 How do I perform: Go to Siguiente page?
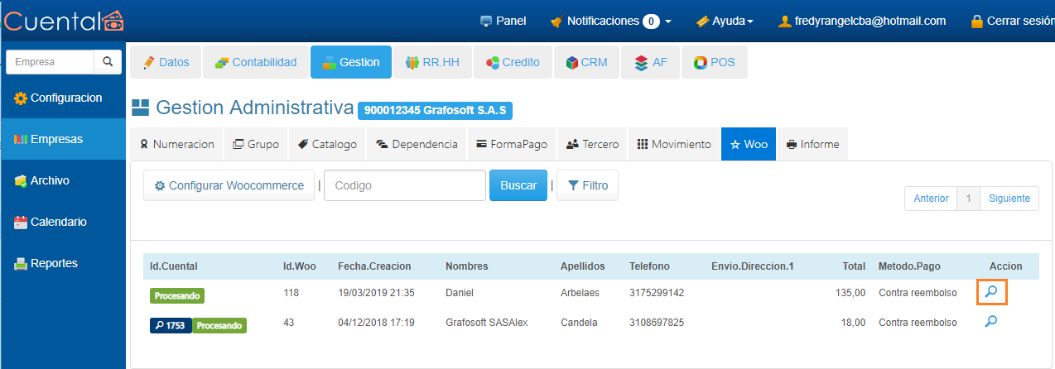click(x=1009, y=199)
